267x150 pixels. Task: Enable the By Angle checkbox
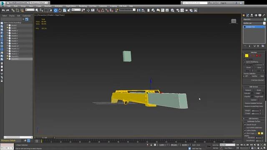point(245,65)
